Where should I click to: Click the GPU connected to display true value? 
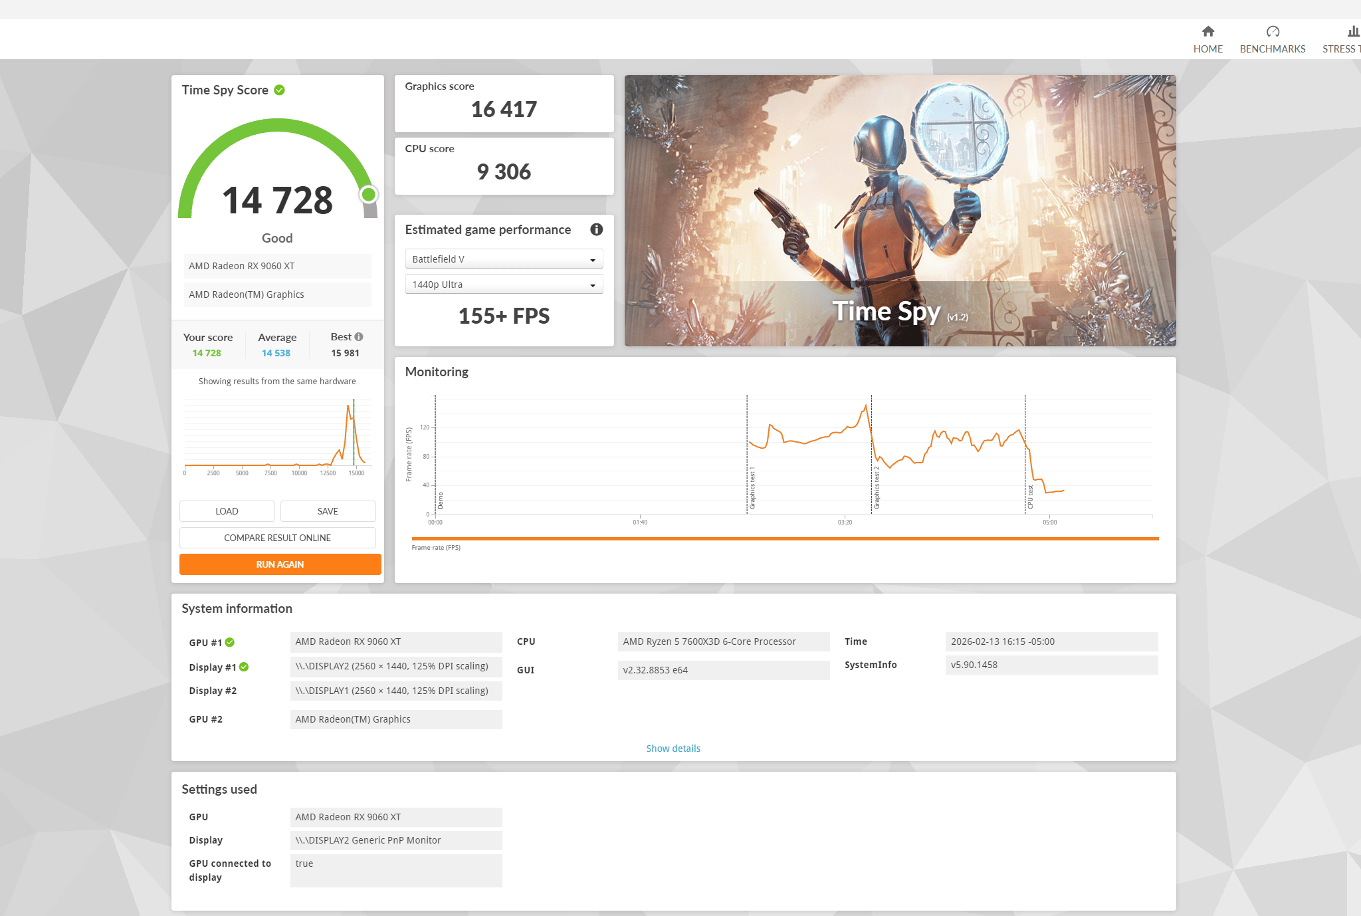[x=396, y=870]
